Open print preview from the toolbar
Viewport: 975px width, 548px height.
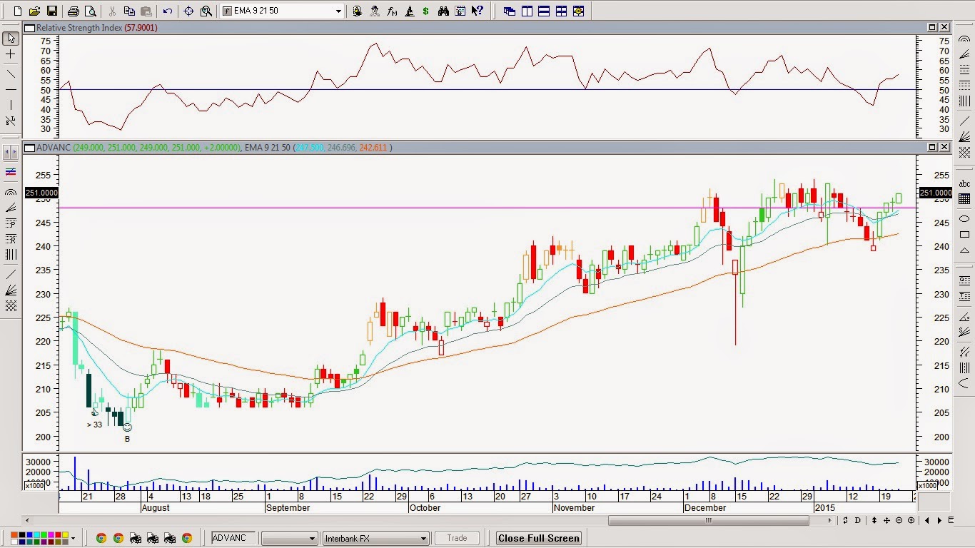(89, 11)
